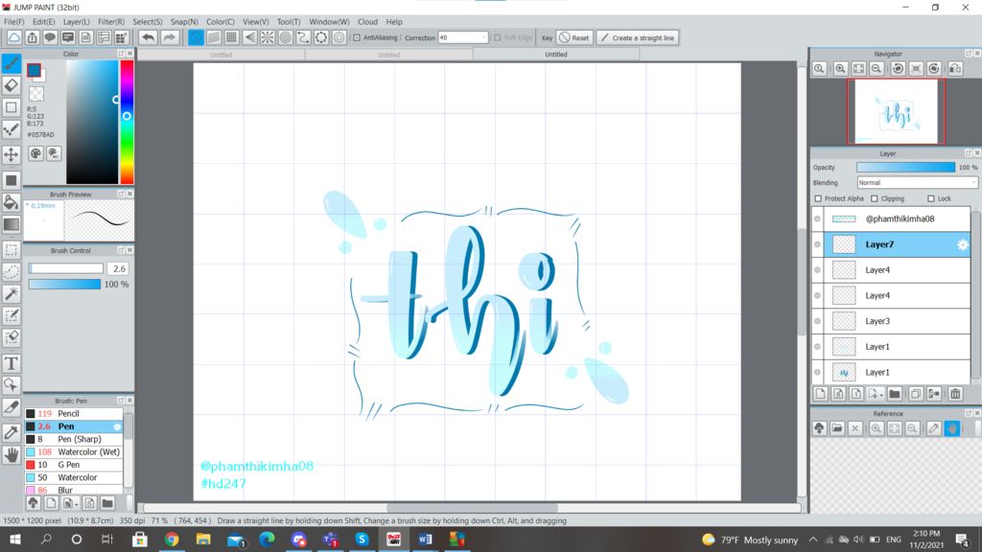Adjust the layer Opacity slider
This screenshot has width=982, height=552.
[905, 167]
